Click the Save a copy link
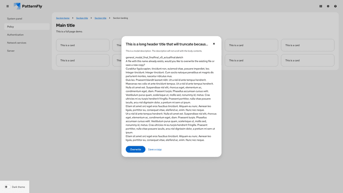Screen dimensions: 343x193 (155, 149)
